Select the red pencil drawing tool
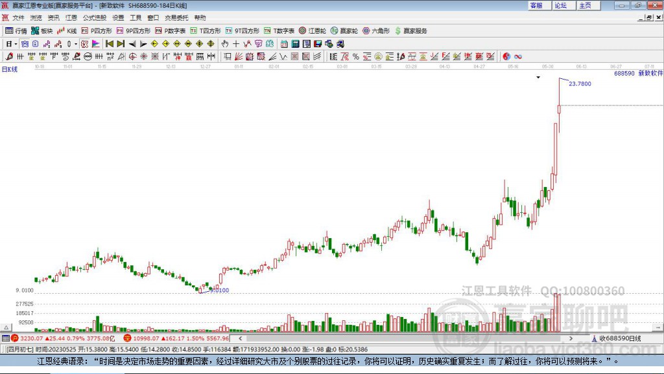This screenshot has height=374, width=664. [x=9, y=56]
